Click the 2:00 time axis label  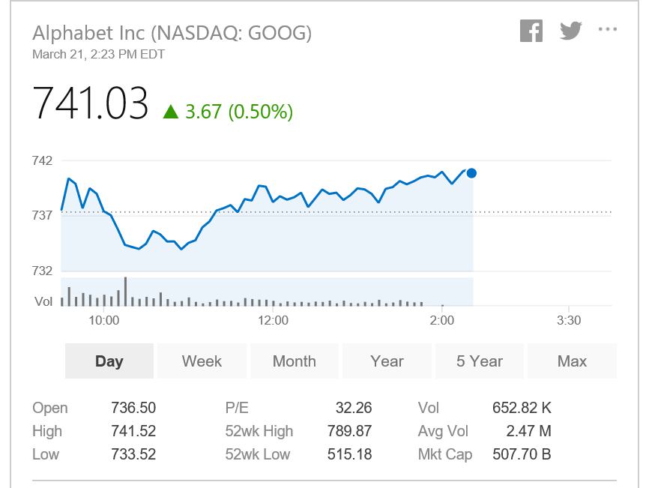click(x=441, y=320)
